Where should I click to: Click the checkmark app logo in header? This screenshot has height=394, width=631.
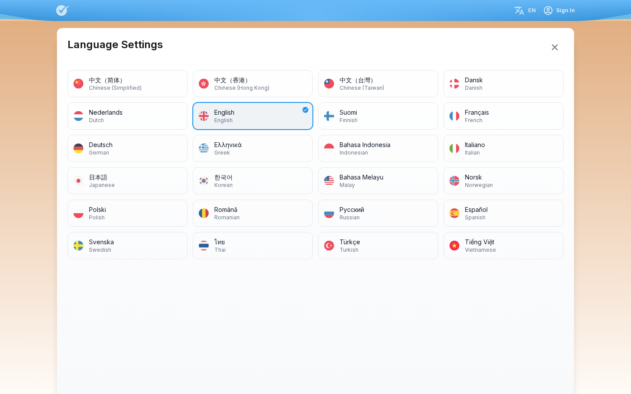tap(63, 11)
